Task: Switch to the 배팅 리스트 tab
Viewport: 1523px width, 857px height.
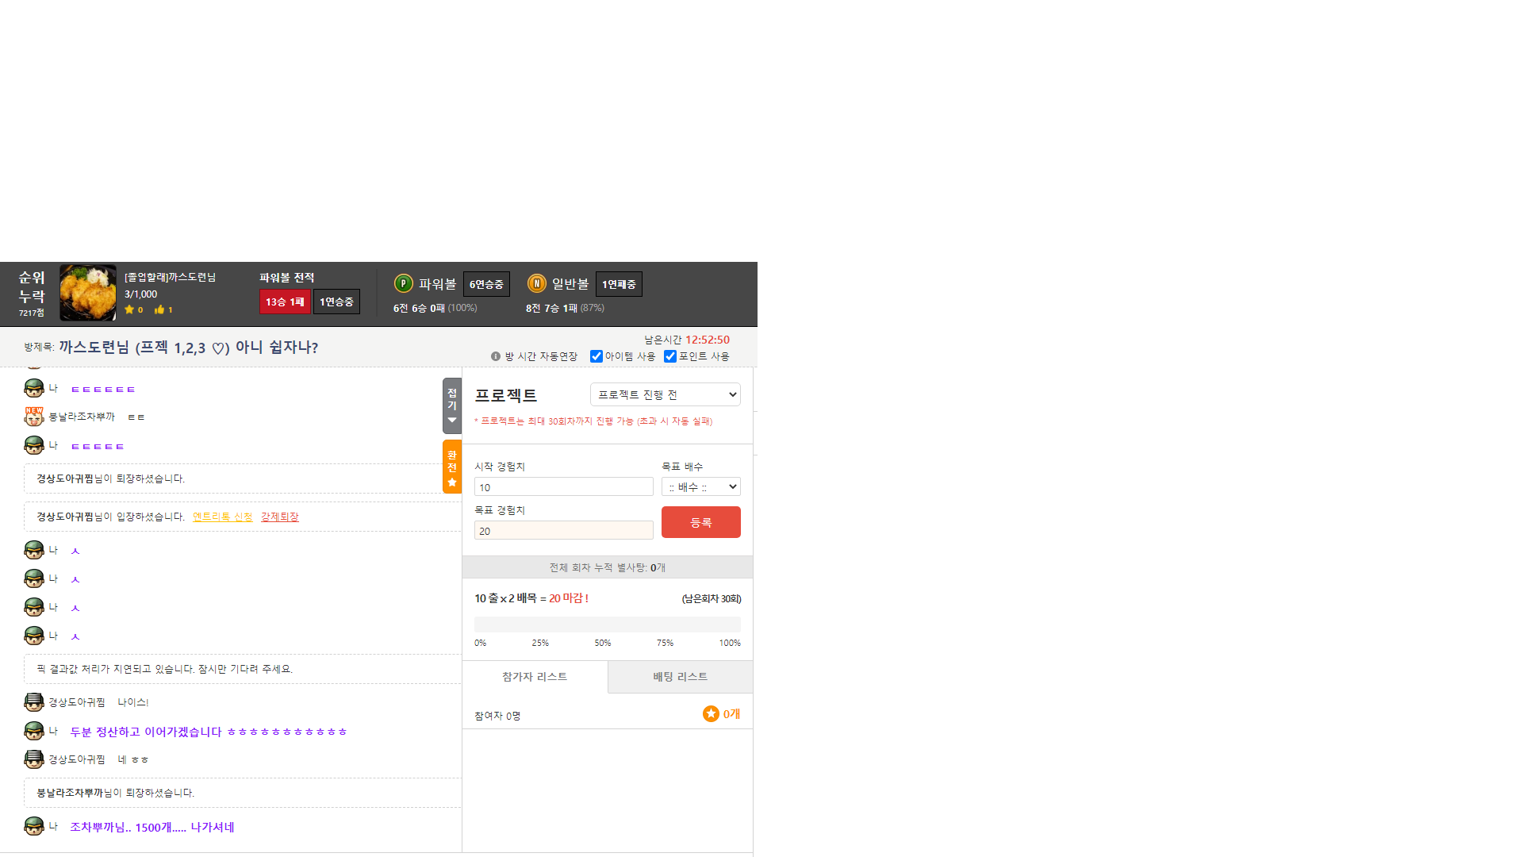Action: (x=680, y=677)
